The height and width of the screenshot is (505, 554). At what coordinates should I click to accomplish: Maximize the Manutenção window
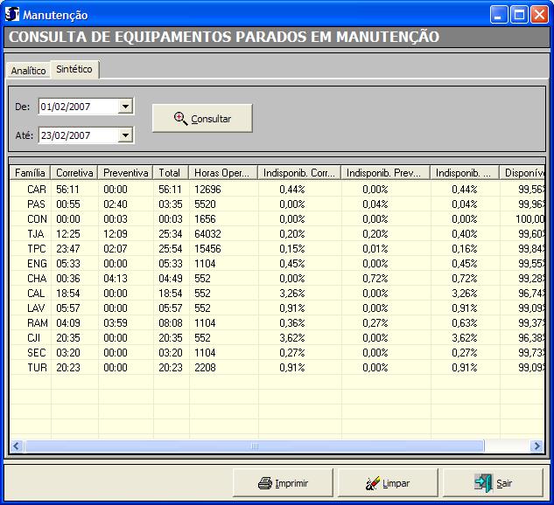(520, 15)
